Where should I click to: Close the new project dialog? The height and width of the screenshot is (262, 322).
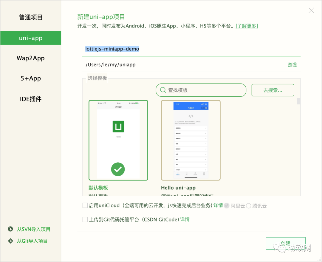coord(311,10)
